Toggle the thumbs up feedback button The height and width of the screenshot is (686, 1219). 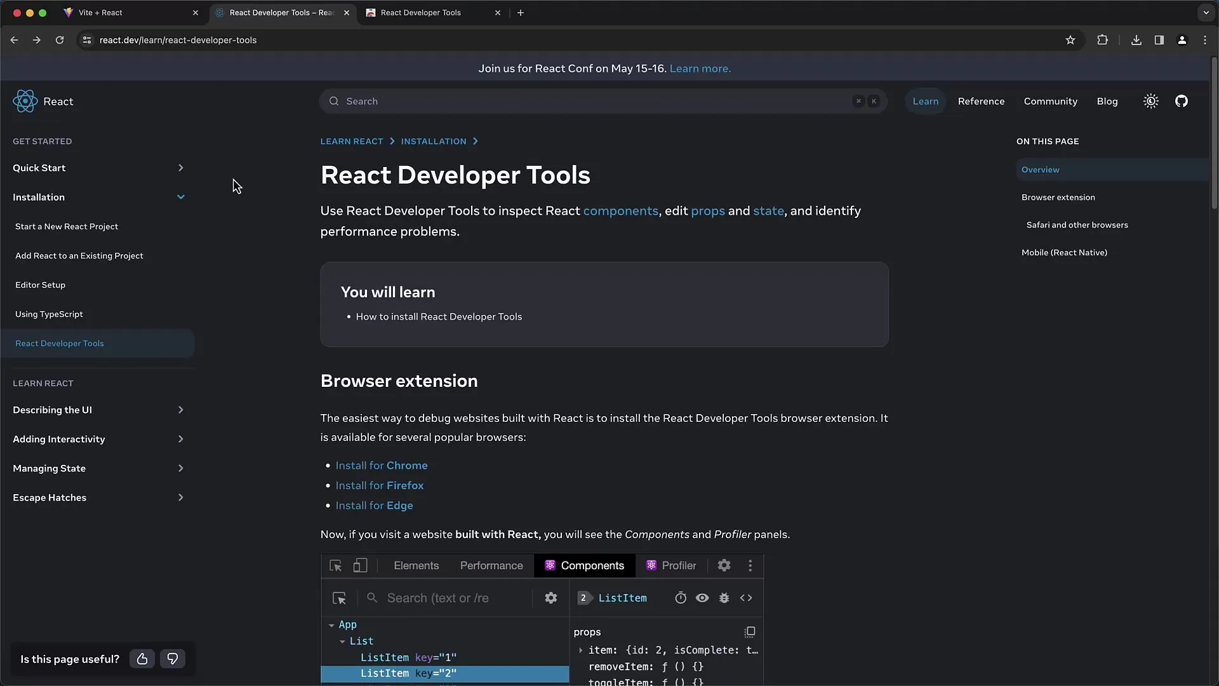[x=142, y=658]
